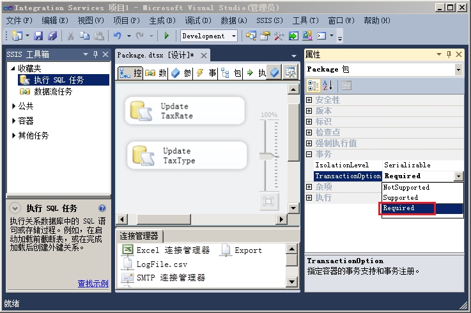This screenshot has height=313, width=471.
Task: Select 执行 SQL 任务 in the toolbox
Action: tap(63, 80)
